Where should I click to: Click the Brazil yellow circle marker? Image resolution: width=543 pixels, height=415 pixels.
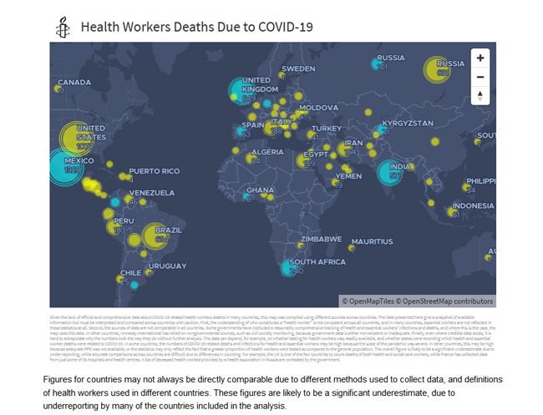point(155,237)
